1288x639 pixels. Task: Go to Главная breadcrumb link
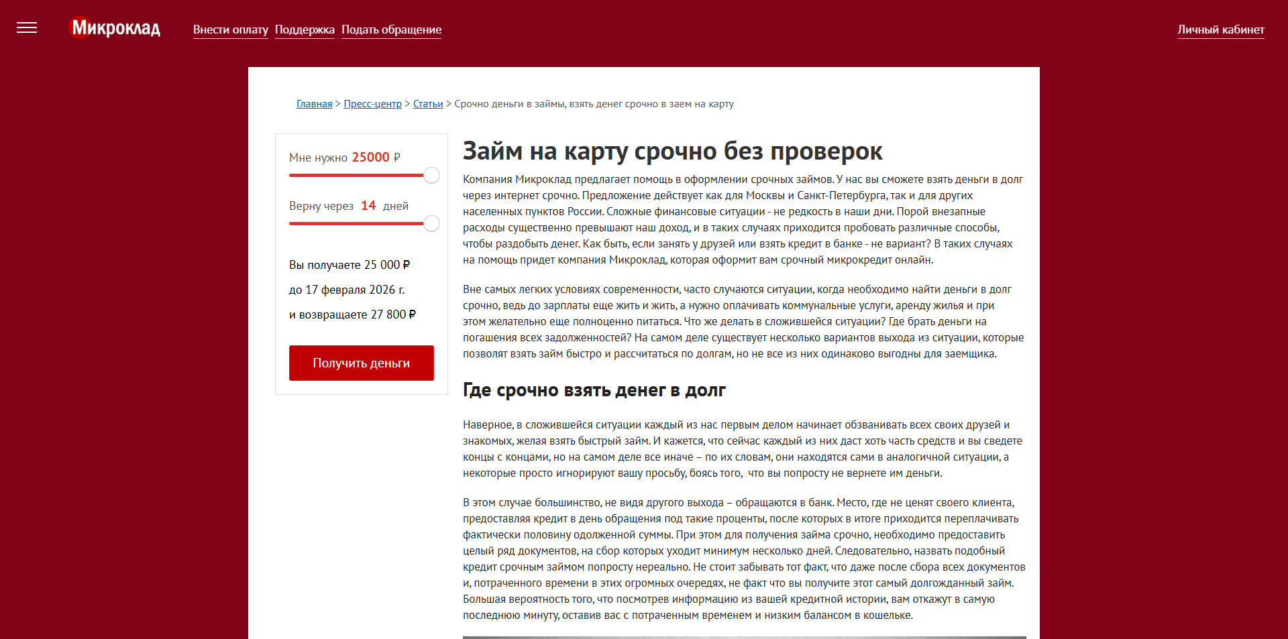tap(314, 104)
